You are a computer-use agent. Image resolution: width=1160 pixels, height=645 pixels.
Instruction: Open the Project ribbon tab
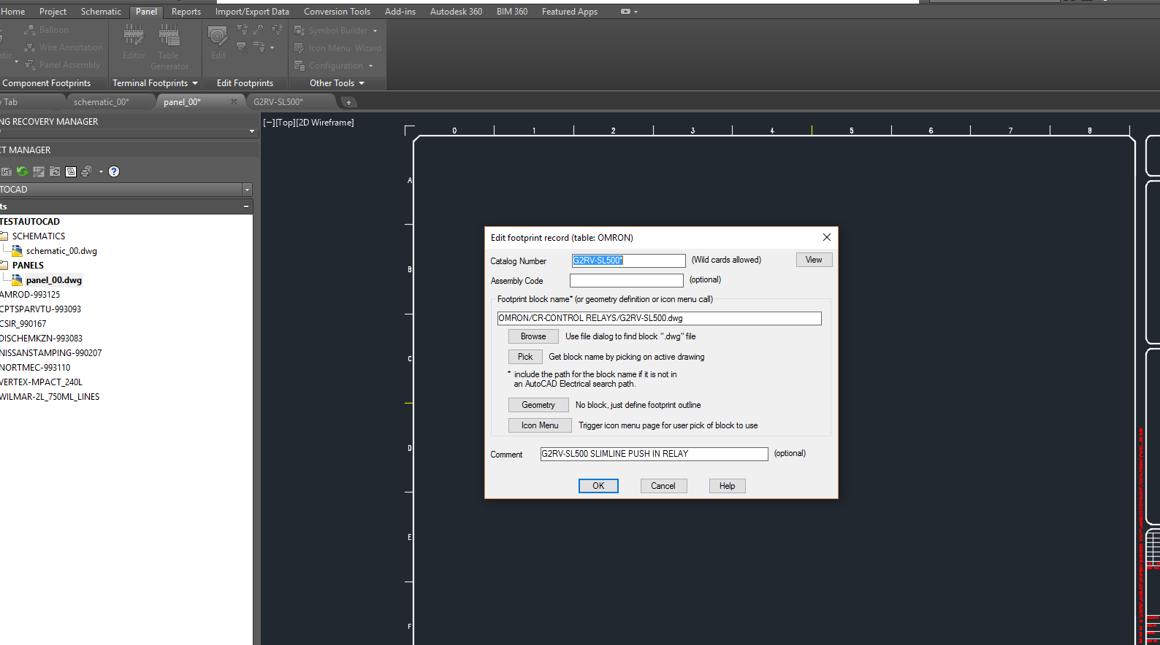point(53,12)
